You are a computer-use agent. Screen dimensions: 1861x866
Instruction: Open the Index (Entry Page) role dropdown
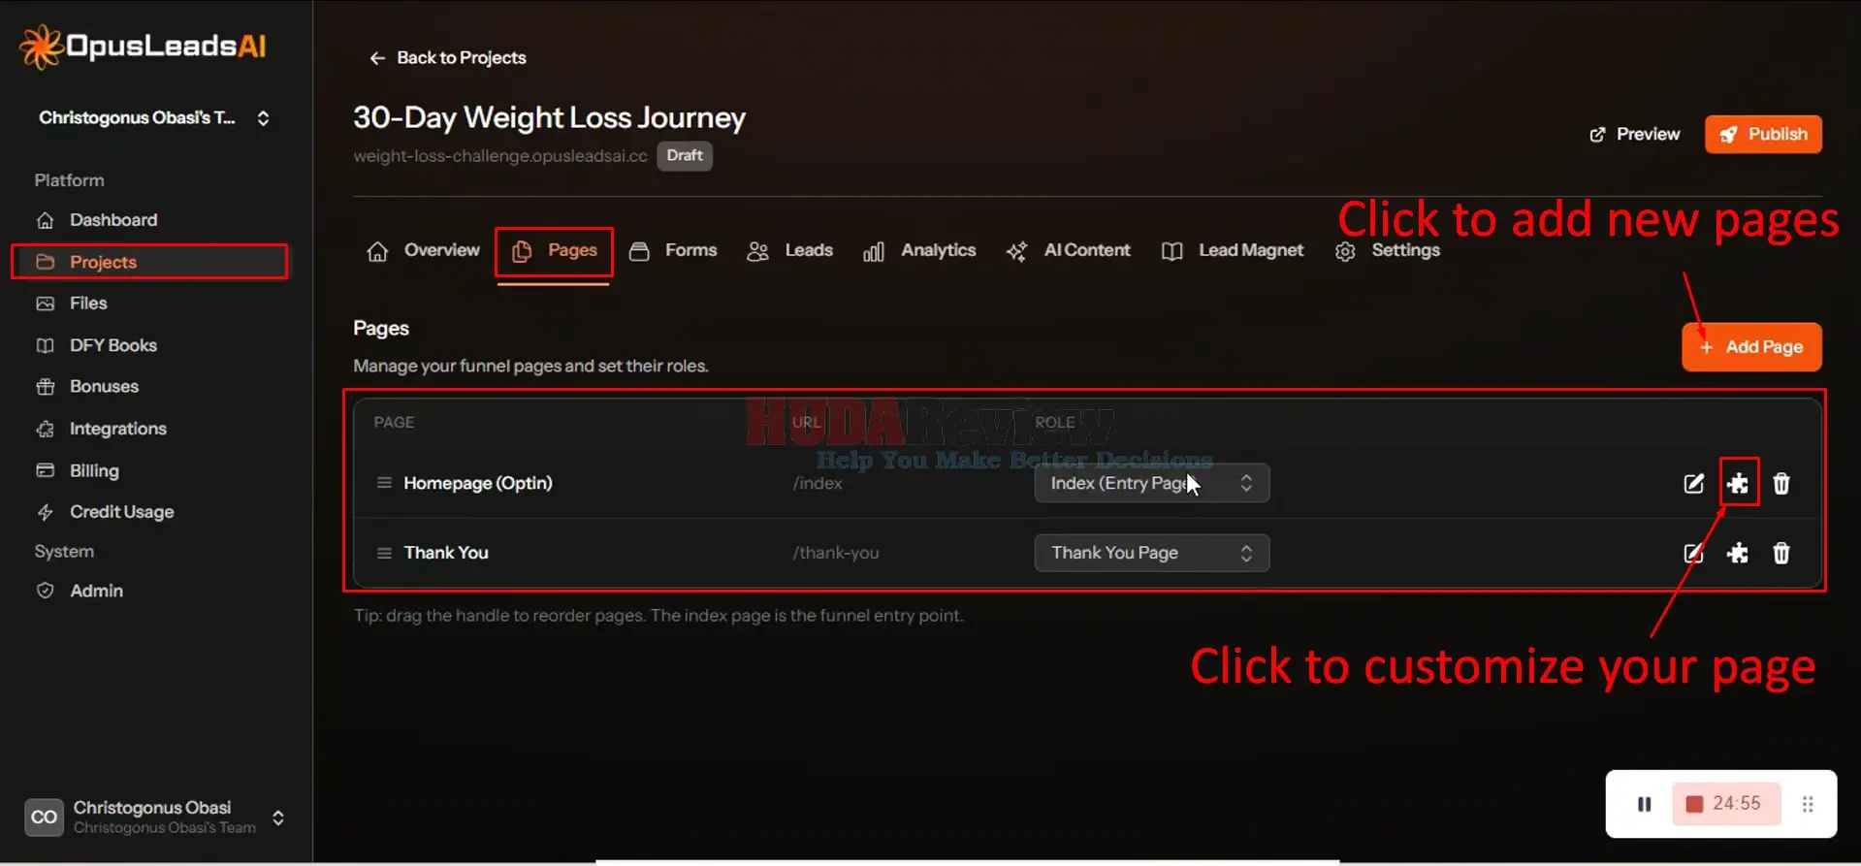[1152, 483]
